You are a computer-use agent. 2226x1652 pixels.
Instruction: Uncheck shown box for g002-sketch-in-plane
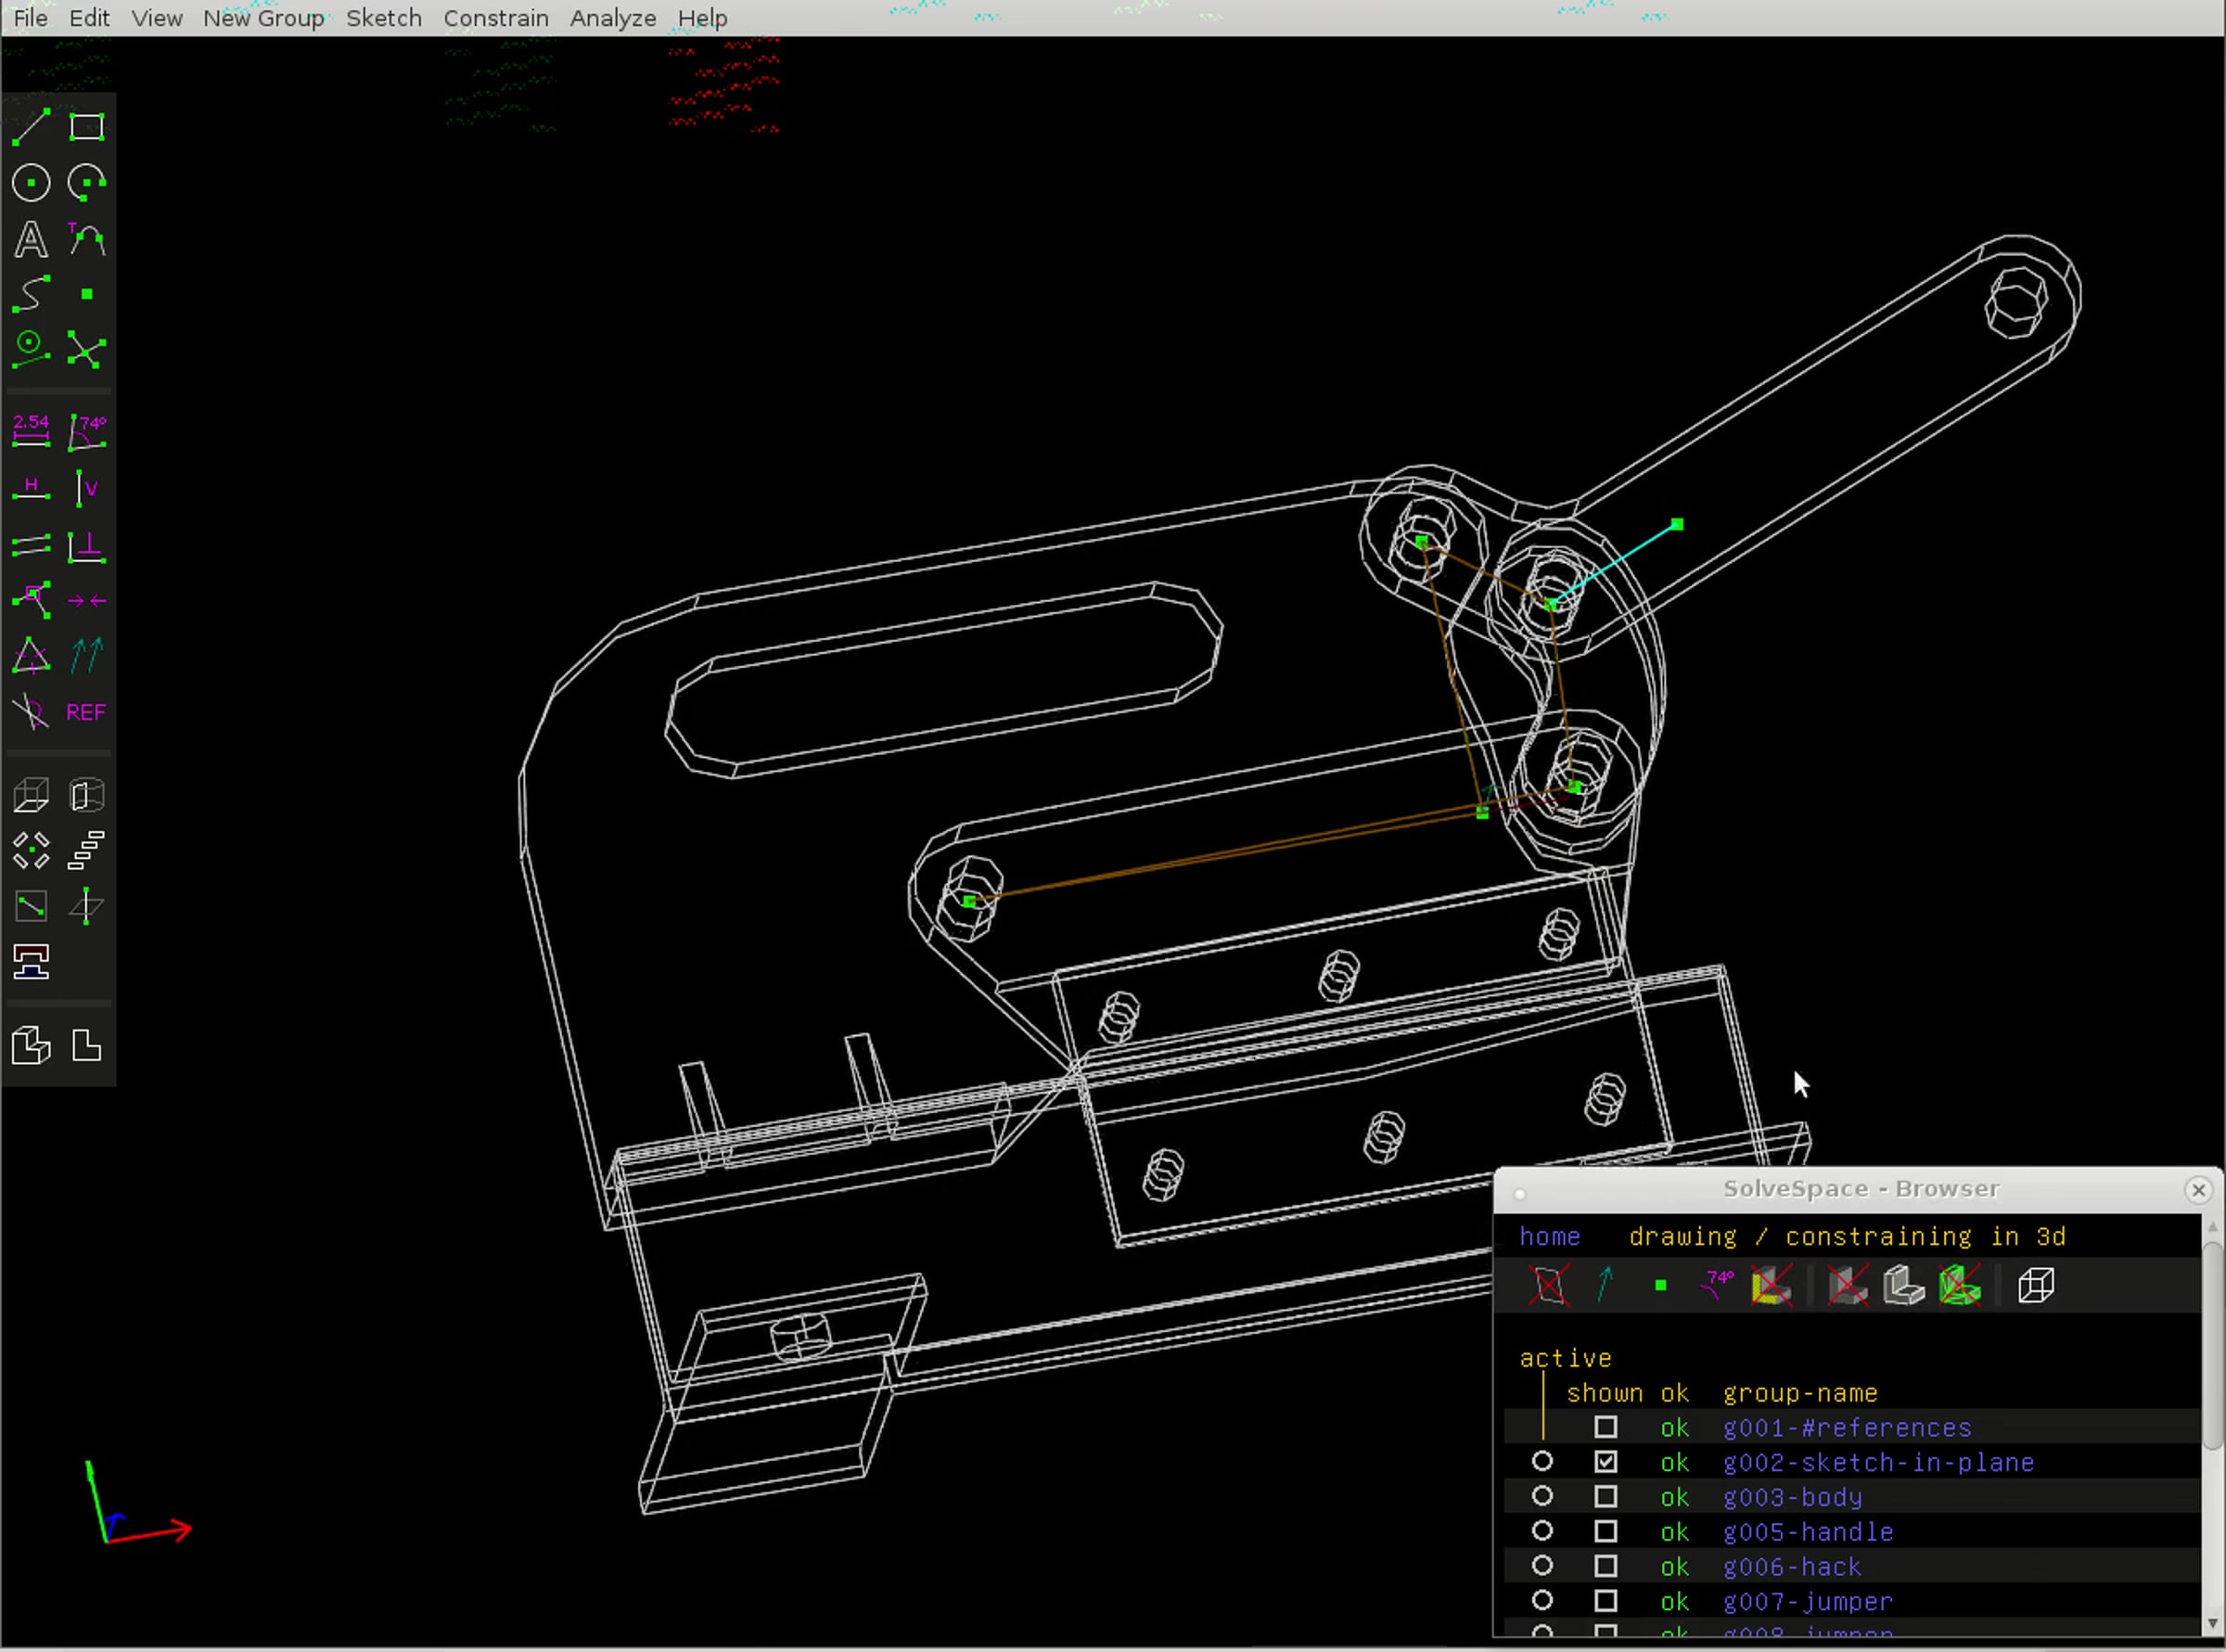pos(1605,1462)
